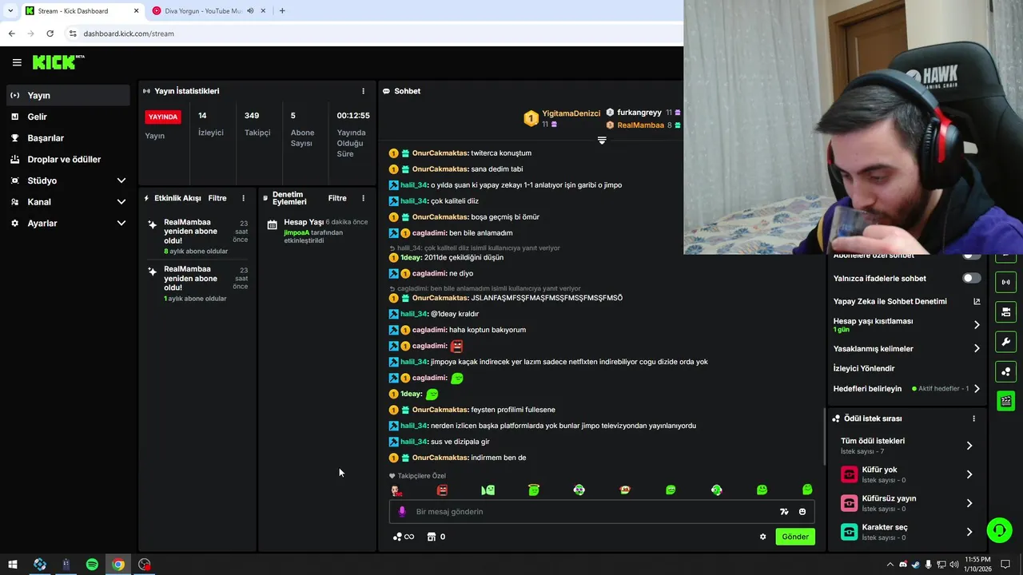Select the red angry face emote
Image resolution: width=1023 pixels, height=575 pixels.
(442, 490)
